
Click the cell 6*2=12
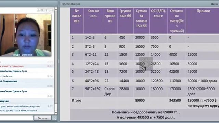click(x=91, y=54)
